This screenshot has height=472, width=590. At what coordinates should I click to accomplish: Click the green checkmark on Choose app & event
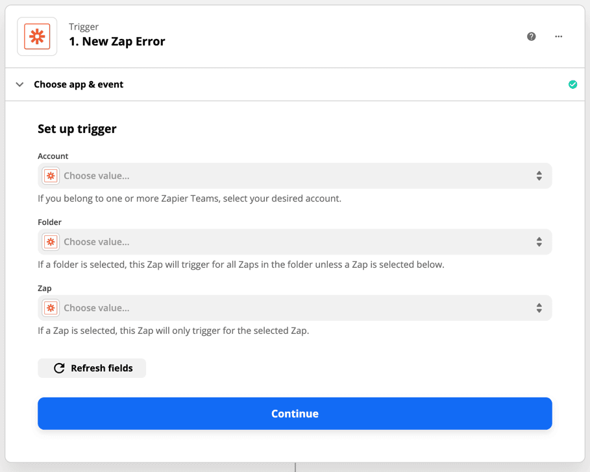point(572,84)
